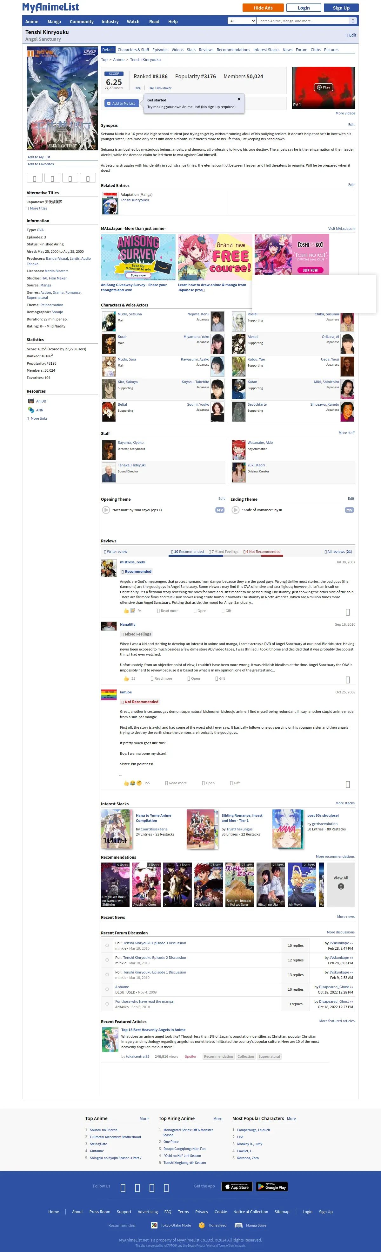Click thumbs-up on mistress_reebi review
Screen dimensions: 381x1252
[126, 611]
